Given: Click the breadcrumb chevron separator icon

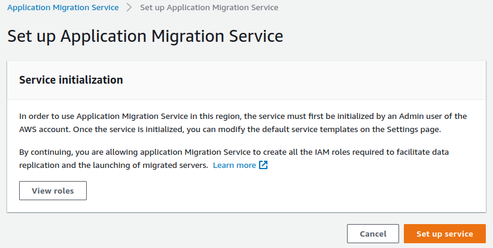Looking at the screenshot, I should click(x=129, y=8).
